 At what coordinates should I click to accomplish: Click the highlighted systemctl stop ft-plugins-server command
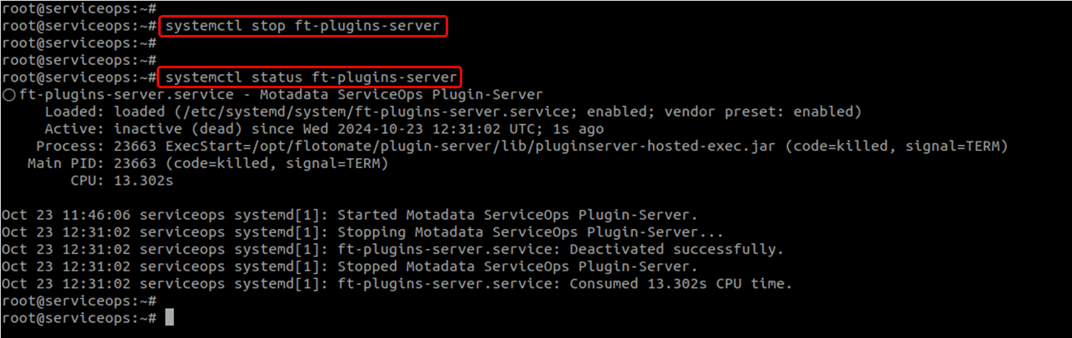pyautogui.click(x=303, y=27)
